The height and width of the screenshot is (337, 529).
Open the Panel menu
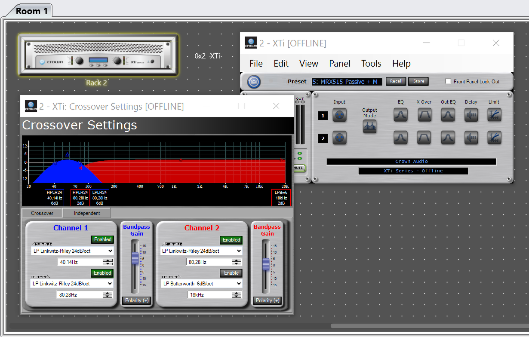click(340, 64)
